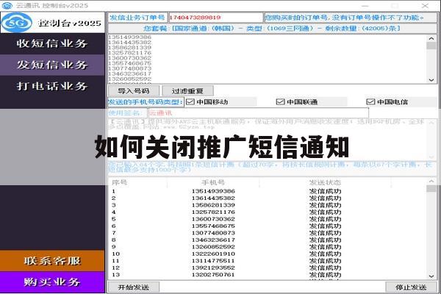Open 收短信业务 menu
Image resolution: width=441 pixels, height=294 pixels.
[x=52, y=43]
